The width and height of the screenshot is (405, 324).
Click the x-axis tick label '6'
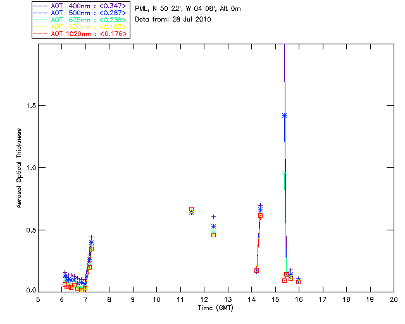pos(62,299)
